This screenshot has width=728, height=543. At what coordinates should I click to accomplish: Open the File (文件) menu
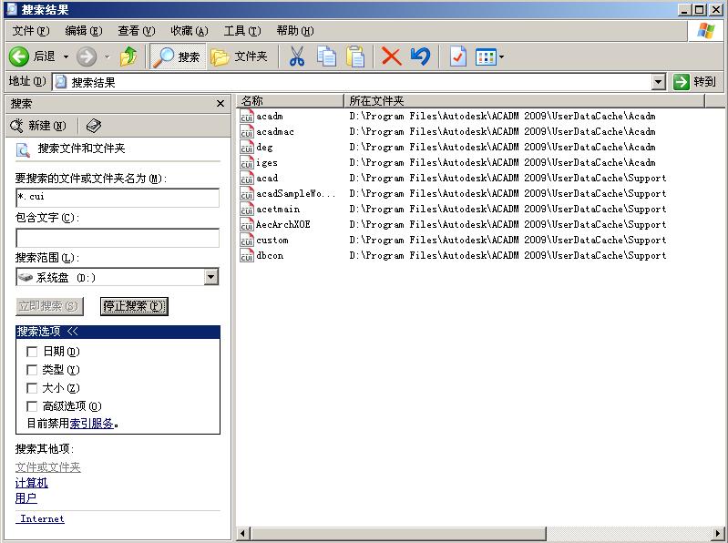(31, 31)
